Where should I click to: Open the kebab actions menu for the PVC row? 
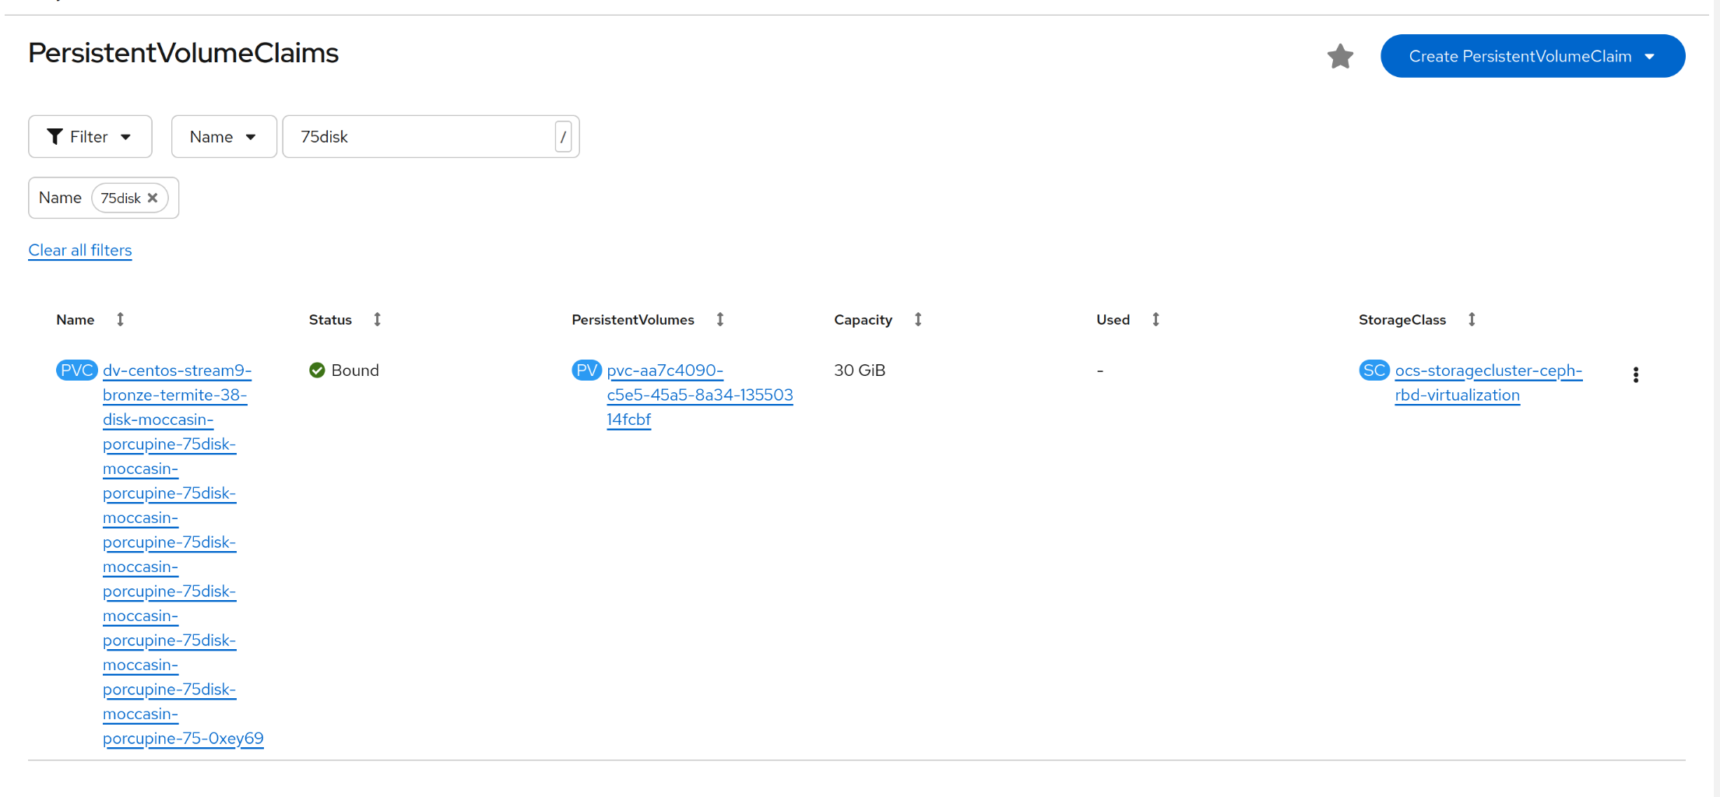point(1636,375)
